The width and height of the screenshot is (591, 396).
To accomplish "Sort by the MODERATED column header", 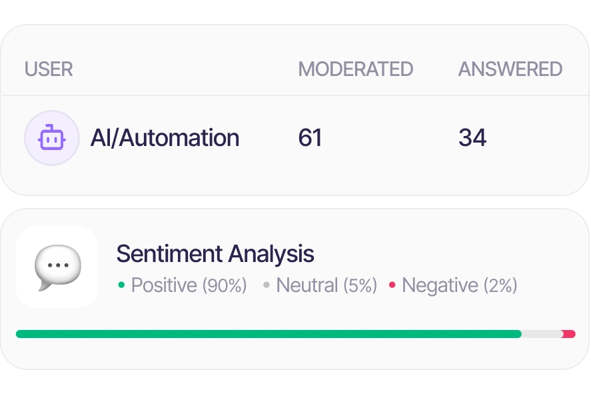I will click(356, 69).
